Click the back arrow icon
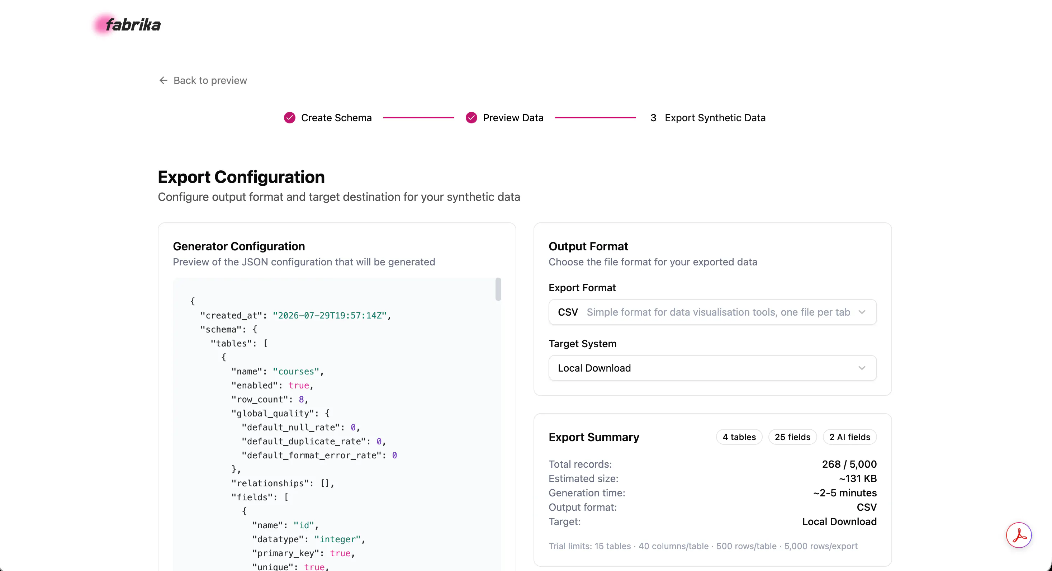The image size is (1052, 571). [x=164, y=80]
